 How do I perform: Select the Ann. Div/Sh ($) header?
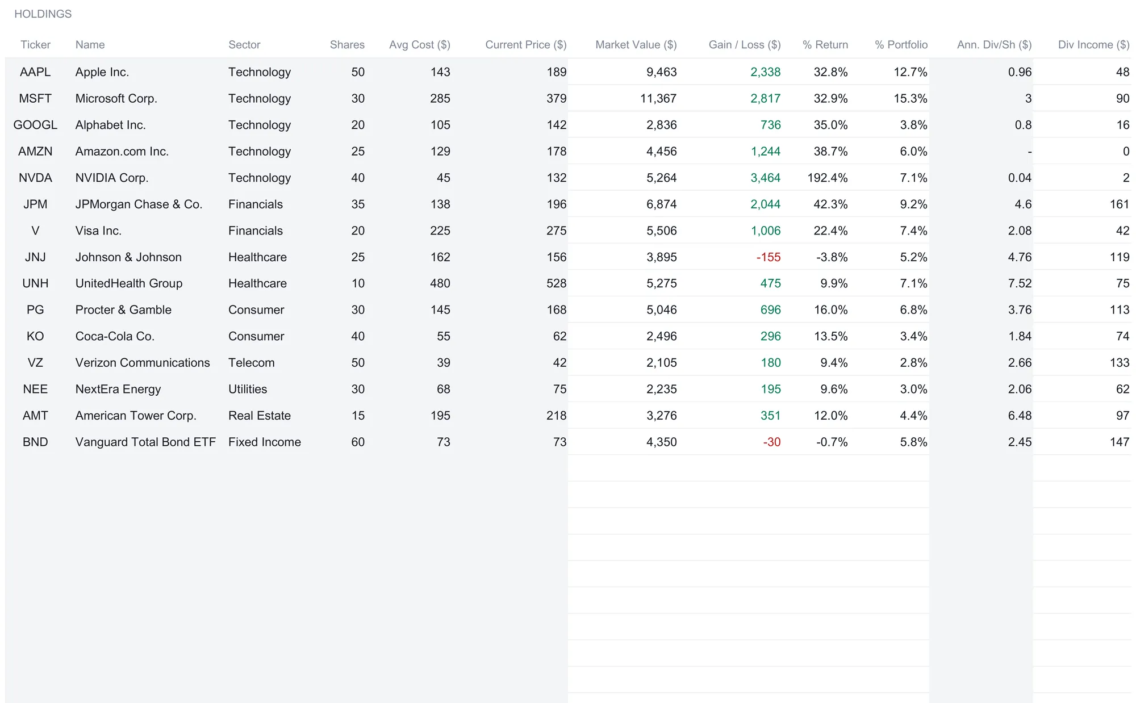994,45
